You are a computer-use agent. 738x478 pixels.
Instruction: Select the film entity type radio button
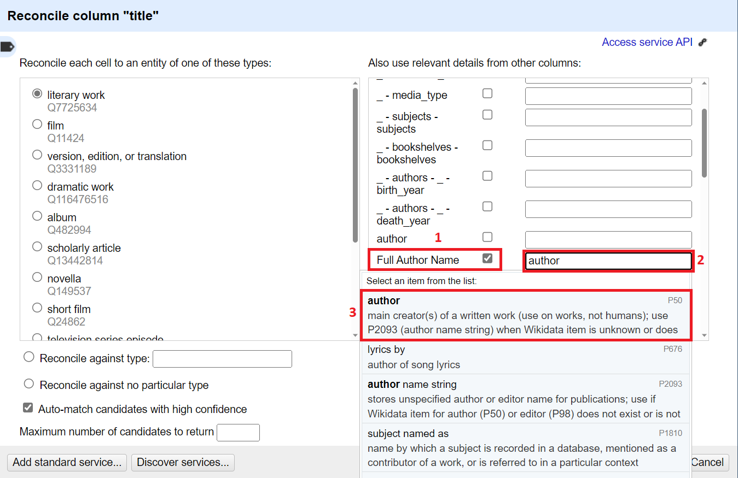[37, 124]
